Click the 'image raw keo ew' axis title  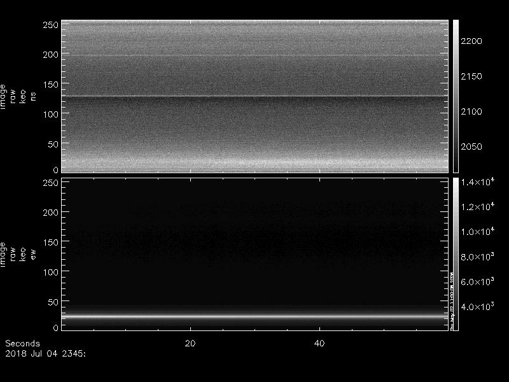click(18, 254)
